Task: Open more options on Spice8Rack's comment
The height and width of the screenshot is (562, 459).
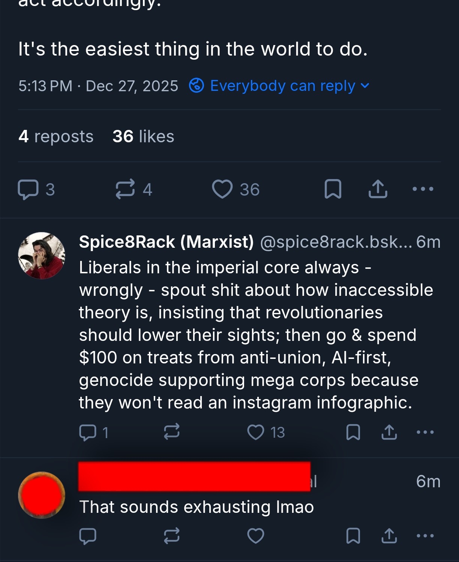Action: (425, 432)
